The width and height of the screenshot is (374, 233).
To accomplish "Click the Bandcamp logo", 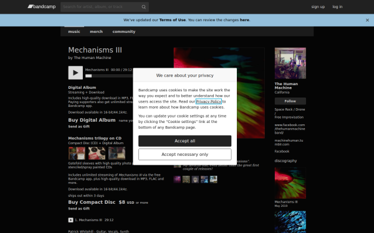I will coord(42,7).
